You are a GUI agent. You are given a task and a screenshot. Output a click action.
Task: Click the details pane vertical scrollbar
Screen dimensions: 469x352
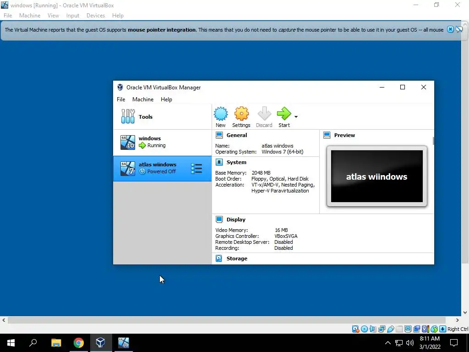point(433,141)
